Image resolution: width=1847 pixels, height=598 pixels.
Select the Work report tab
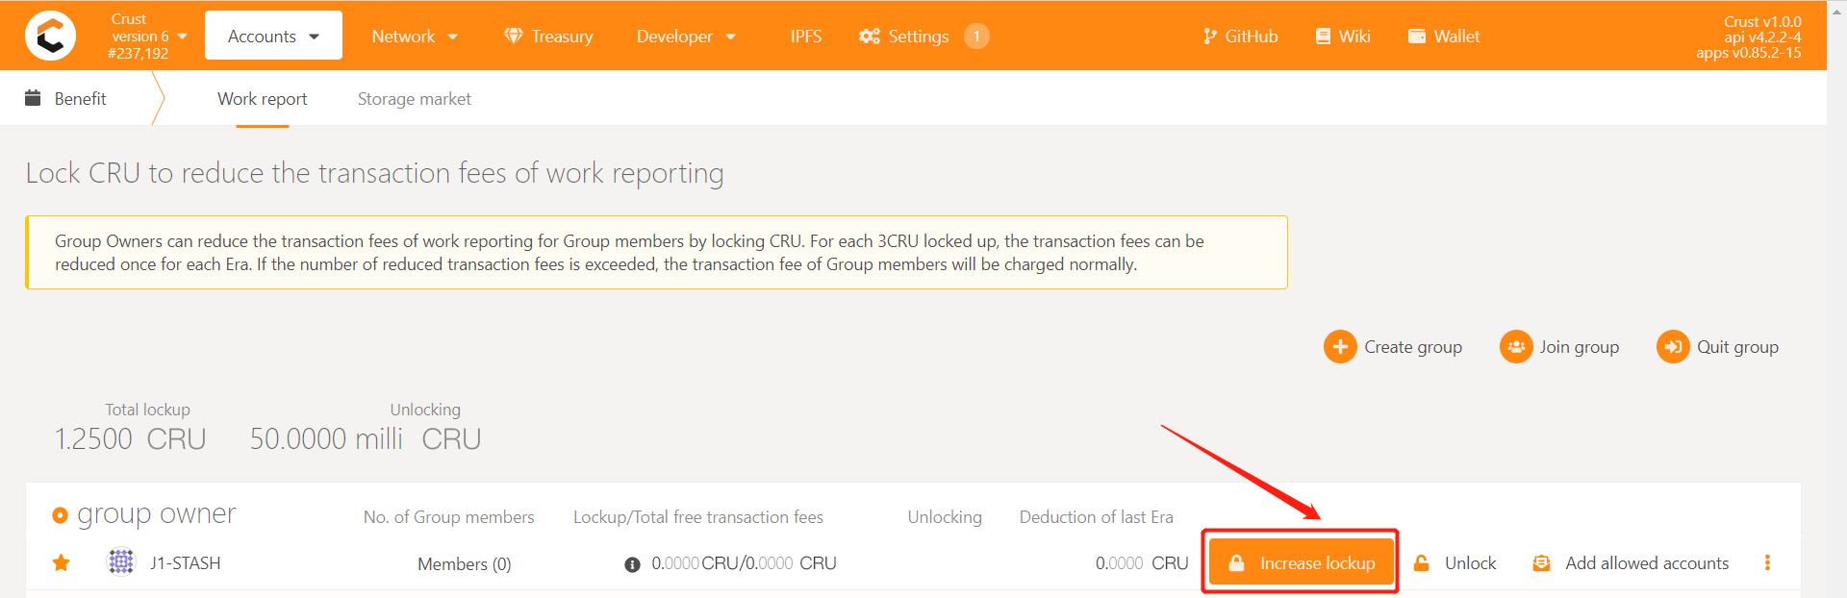coord(262,99)
